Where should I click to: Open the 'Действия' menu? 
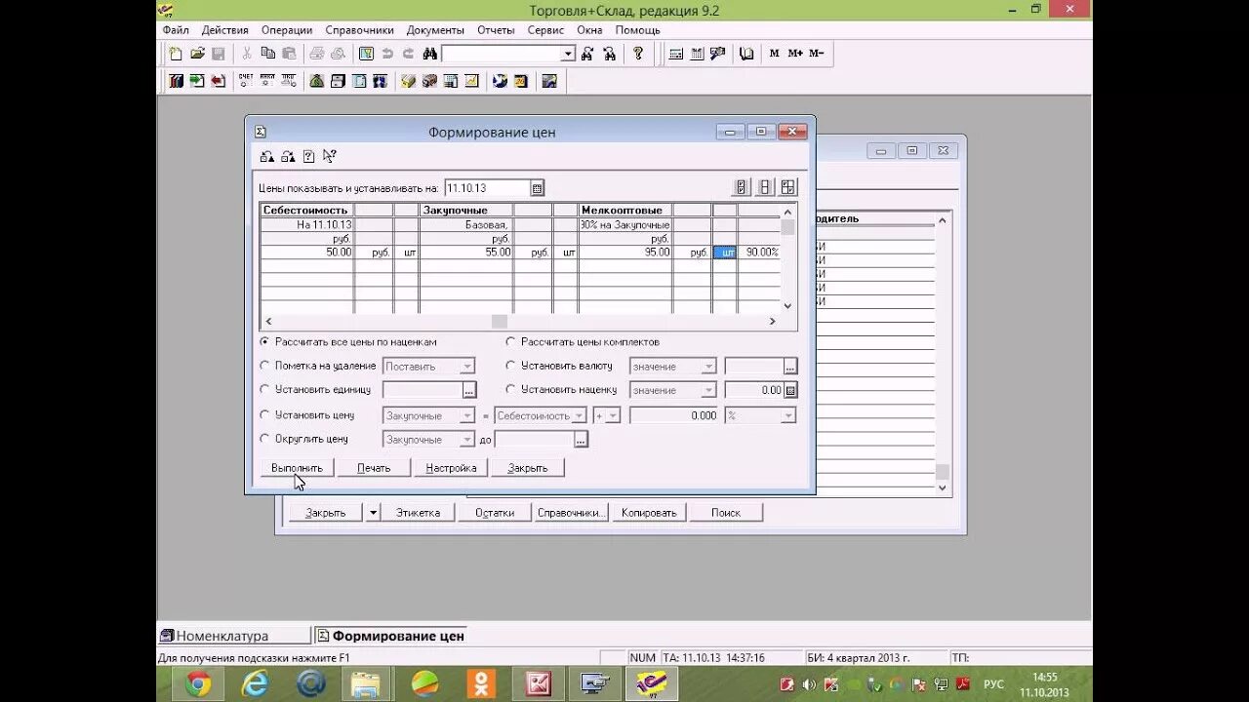(x=225, y=30)
